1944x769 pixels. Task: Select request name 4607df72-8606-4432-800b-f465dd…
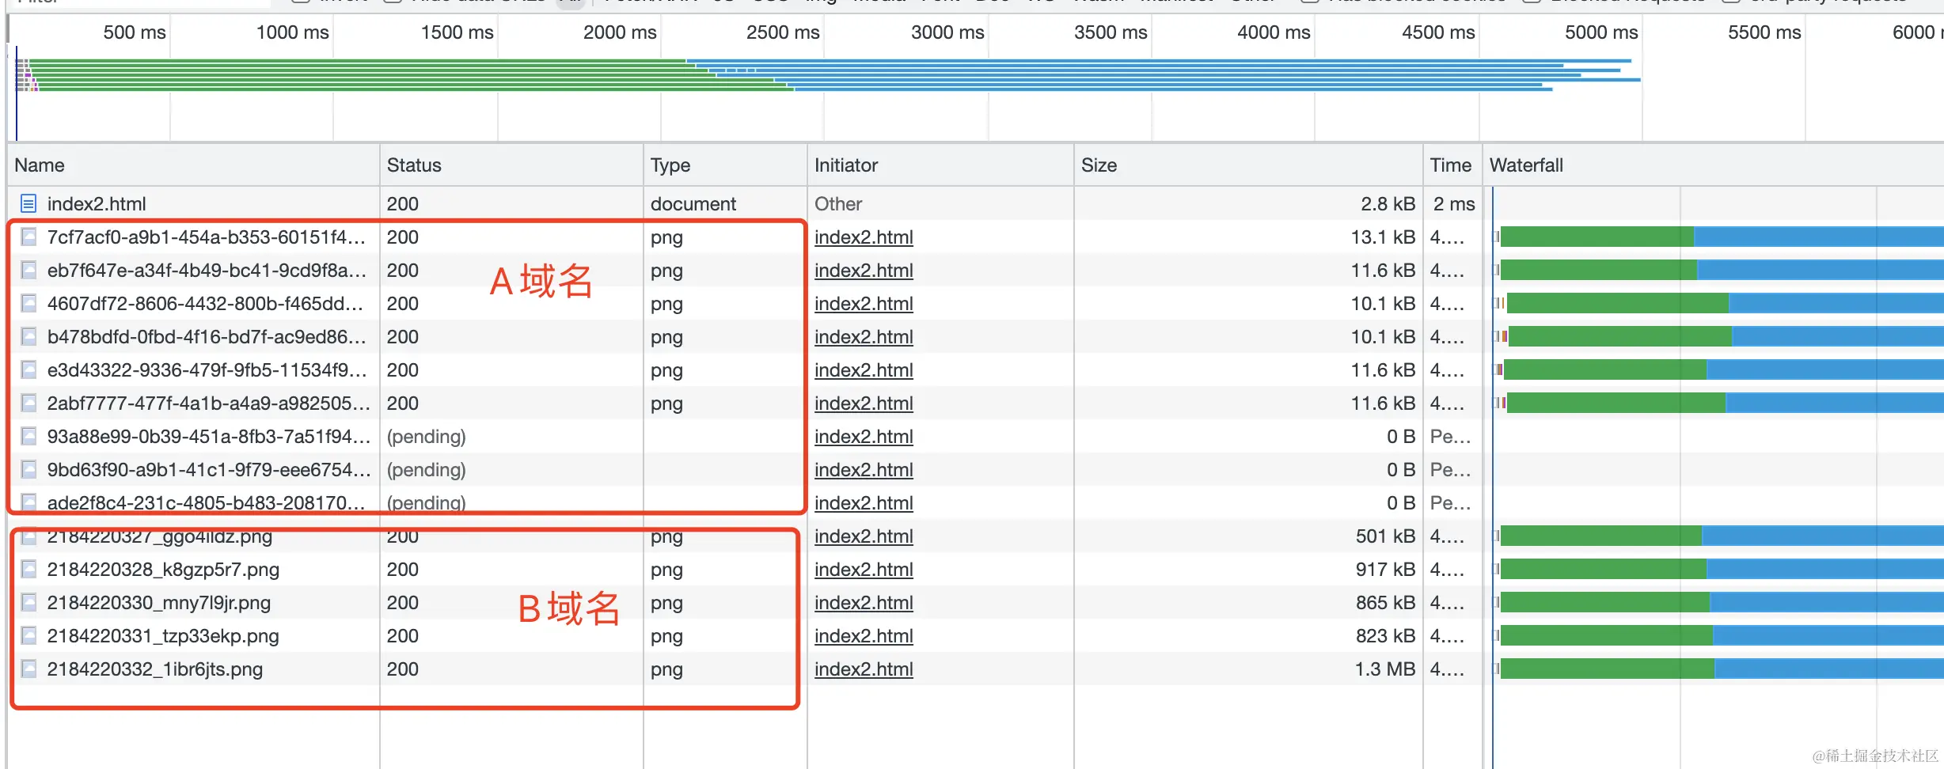tap(205, 304)
